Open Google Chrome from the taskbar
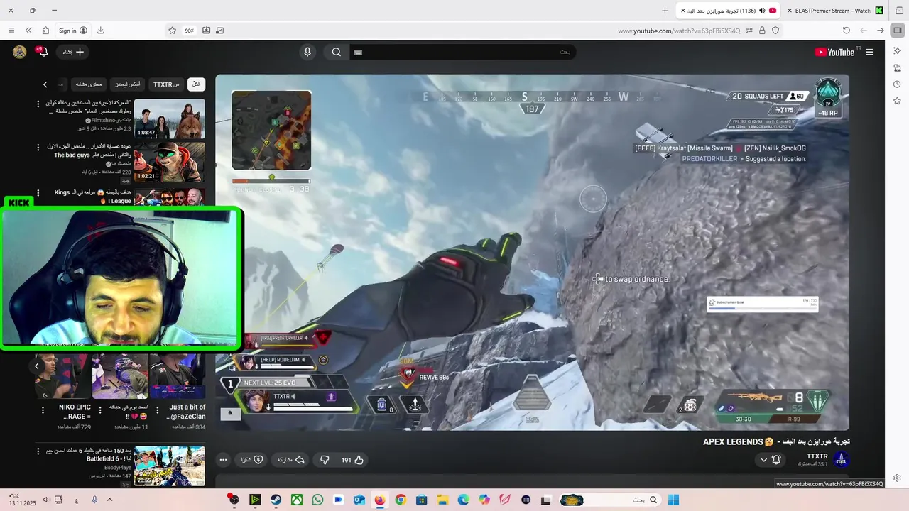The height and width of the screenshot is (511, 909). click(x=401, y=500)
